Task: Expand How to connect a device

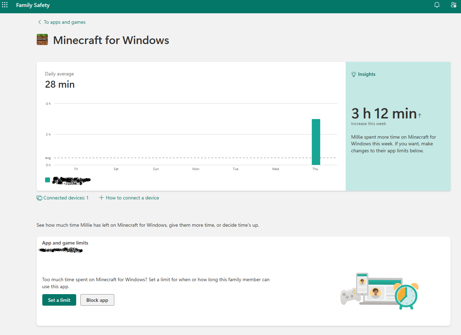Action: point(132,198)
